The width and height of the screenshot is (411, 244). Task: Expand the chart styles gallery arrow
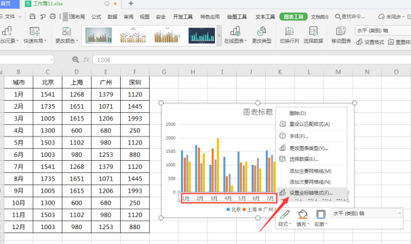(x=219, y=35)
